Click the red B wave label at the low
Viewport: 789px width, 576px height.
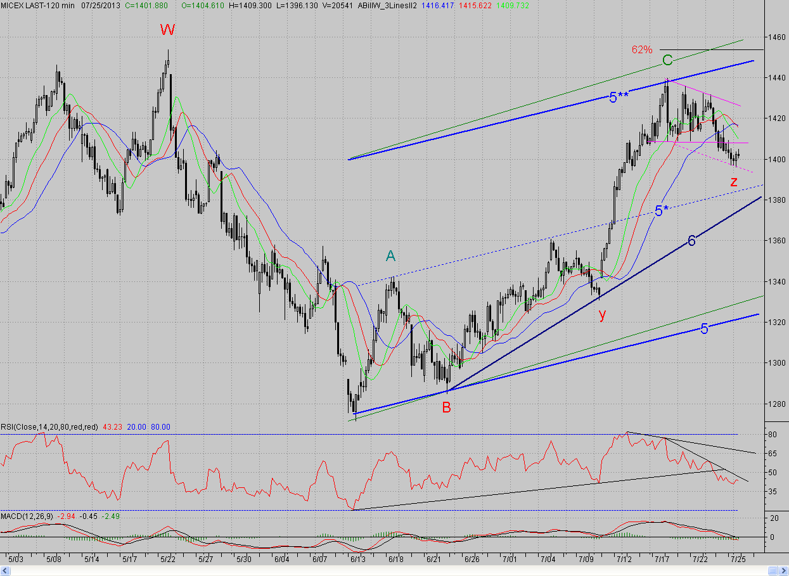(446, 408)
